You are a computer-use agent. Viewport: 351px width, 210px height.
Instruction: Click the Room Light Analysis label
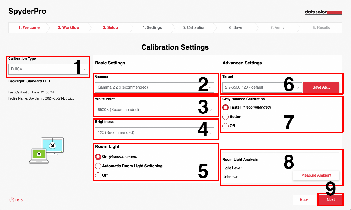pos(240,160)
